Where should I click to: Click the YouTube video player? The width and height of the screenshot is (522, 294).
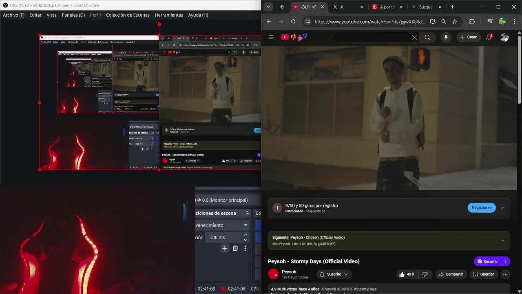click(389, 118)
